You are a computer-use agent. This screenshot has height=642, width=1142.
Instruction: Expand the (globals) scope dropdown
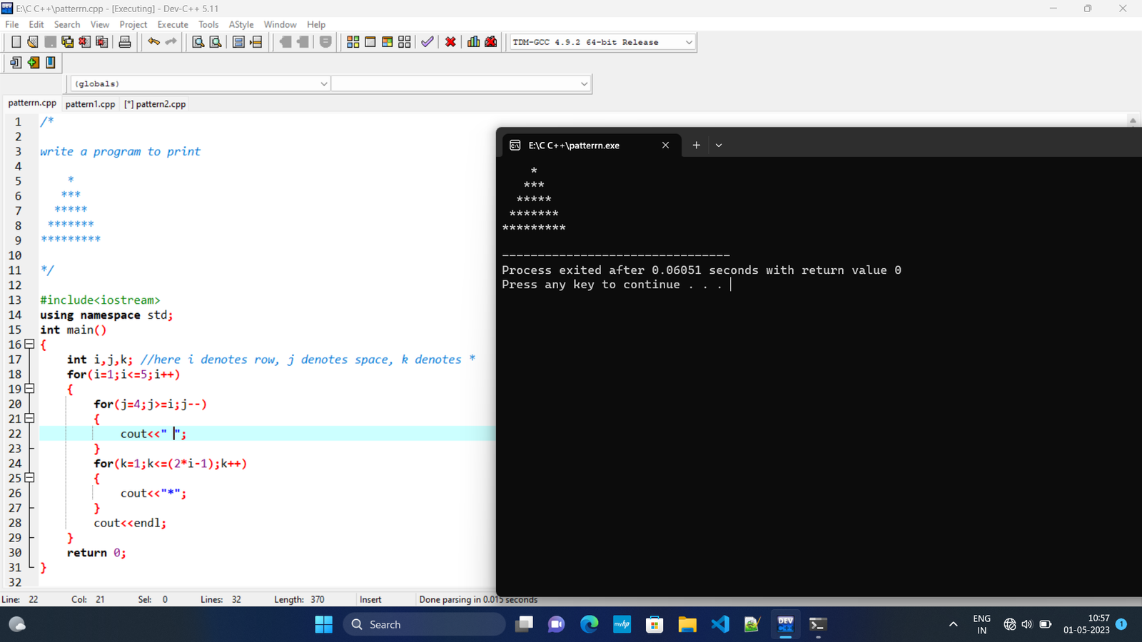pos(323,84)
